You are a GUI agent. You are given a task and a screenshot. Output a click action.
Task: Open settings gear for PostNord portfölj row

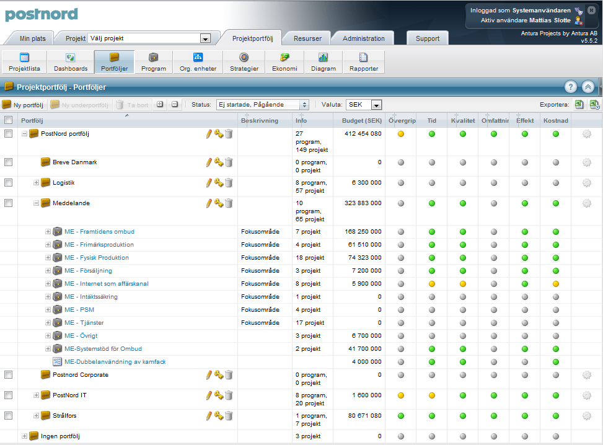click(x=586, y=134)
